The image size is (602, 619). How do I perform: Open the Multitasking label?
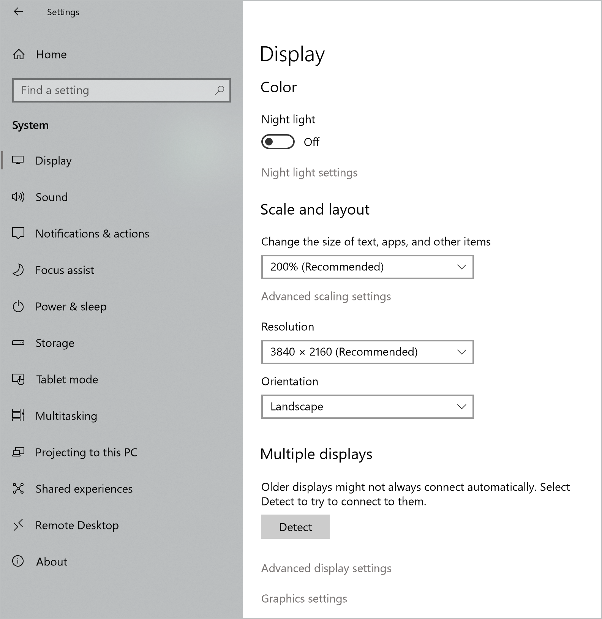66,416
